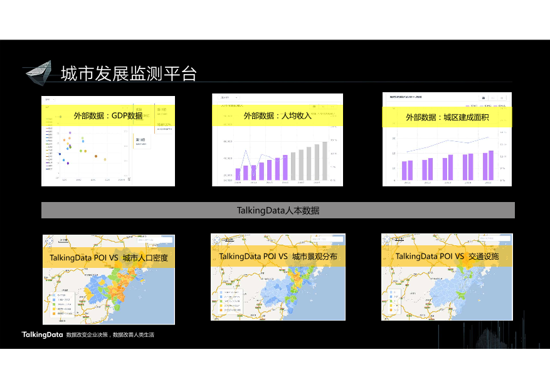Click first toolbar icon on 城区建成面积 chart
The image size is (550, 389).
[484, 98]
